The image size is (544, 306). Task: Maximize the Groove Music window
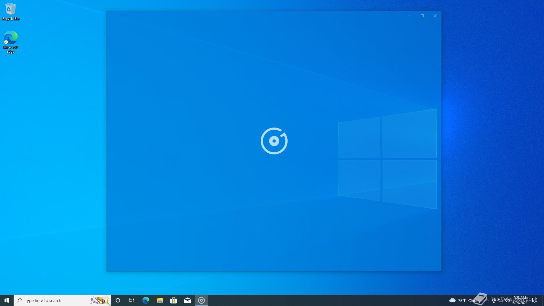click(x=422, y=16)
